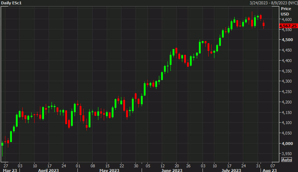Click the 01 date tick in May
The width and height of the screenshot is (298, 172).
78,166
